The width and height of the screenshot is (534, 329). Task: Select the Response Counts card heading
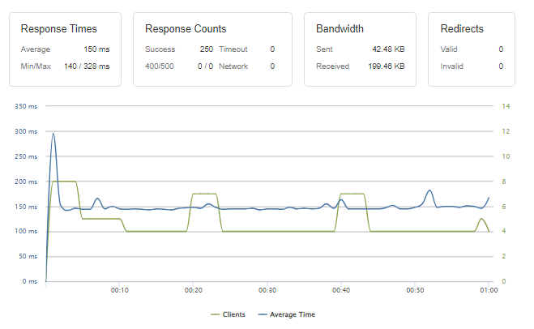coord(186,29)
